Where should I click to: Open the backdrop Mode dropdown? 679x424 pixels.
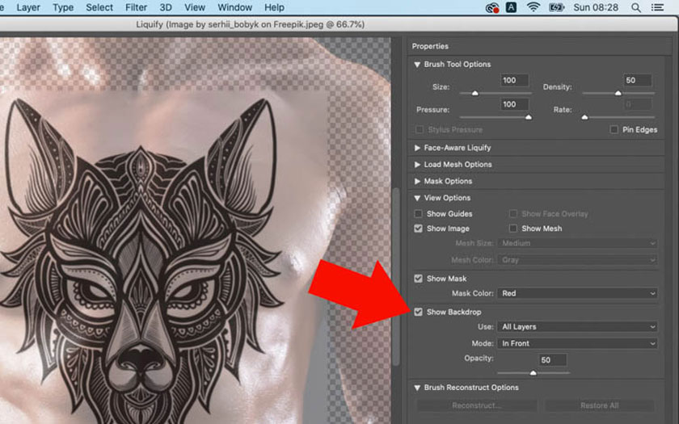pos(577,343)
